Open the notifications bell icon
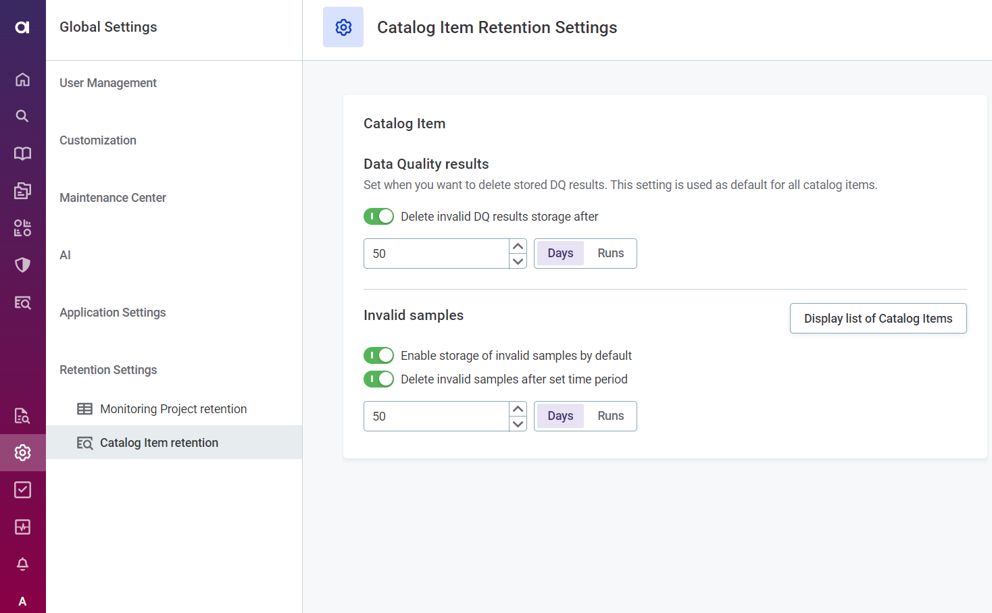 click(22, 564)
